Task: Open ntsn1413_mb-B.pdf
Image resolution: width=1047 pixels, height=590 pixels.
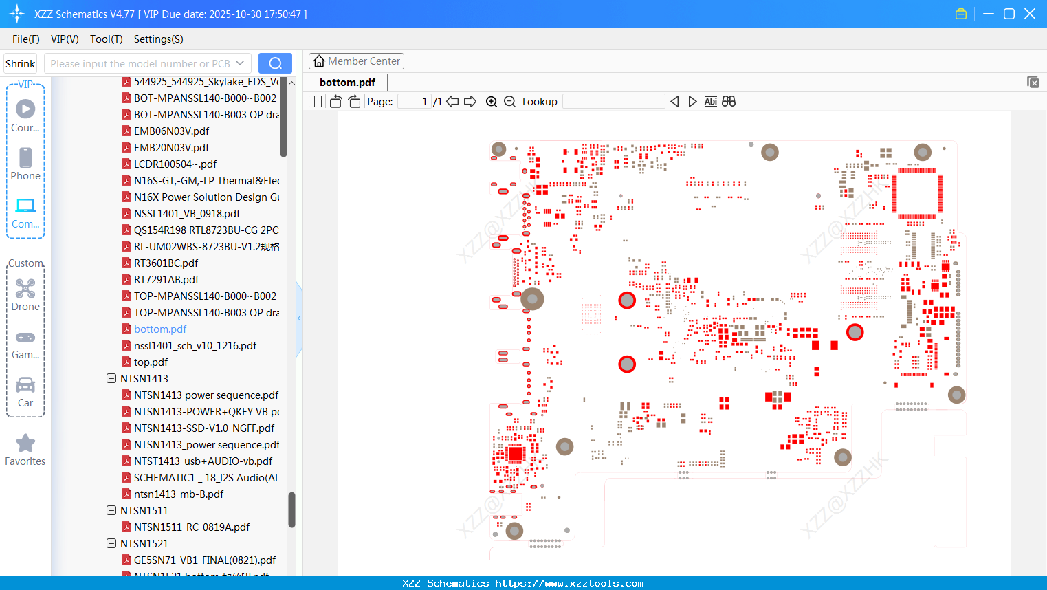Action: point(179,494)
